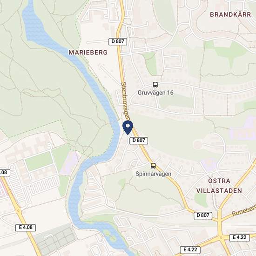Click the Gruvvägen 16 stop name text
This screenshot has width=256, height=256.
[155, 93]
